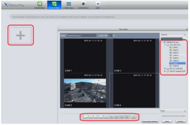This screenshot has height=125, width=190.
Task: Expand the 87.111.218.192 device node
Action: pyautogui.click(x=165, y=69)
